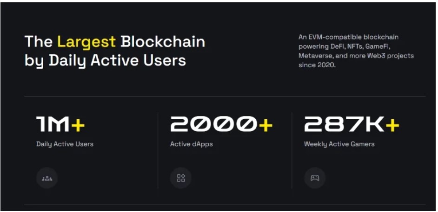438x212 pixels.
Task: Click the 287K statistic figure
Action: [344, 124]
